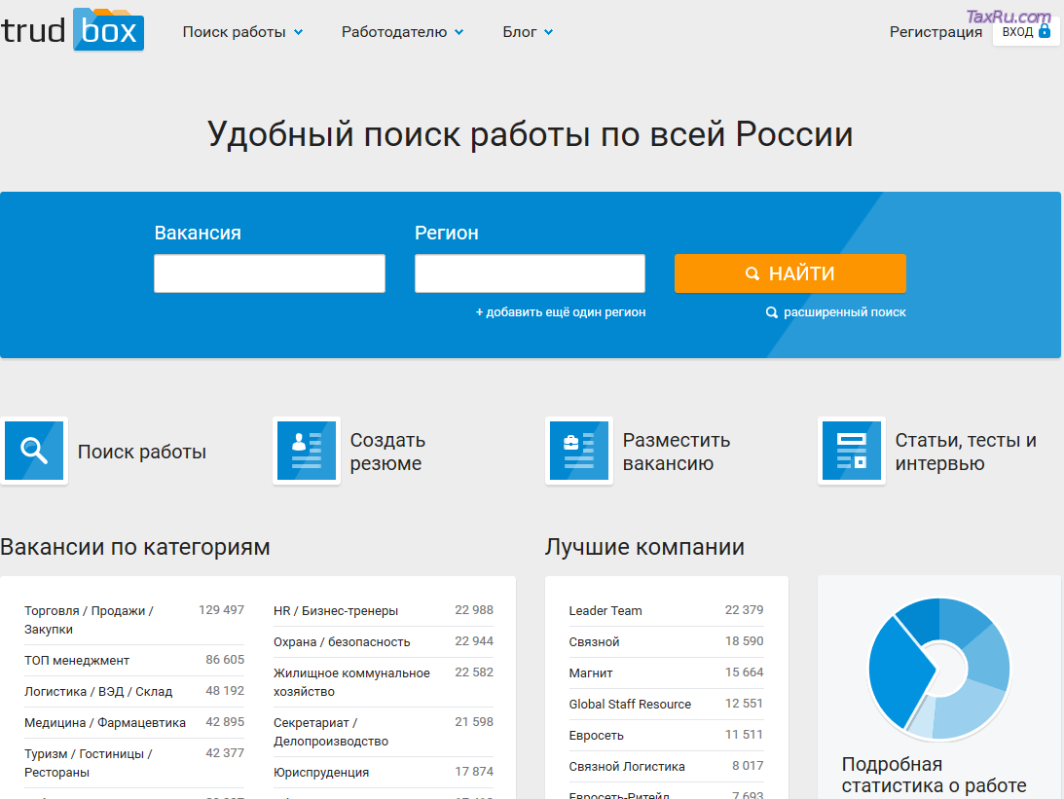Open the 'Торговля / Продажи / Закупки' category
1064x799 pixels.
coord(89,620)
